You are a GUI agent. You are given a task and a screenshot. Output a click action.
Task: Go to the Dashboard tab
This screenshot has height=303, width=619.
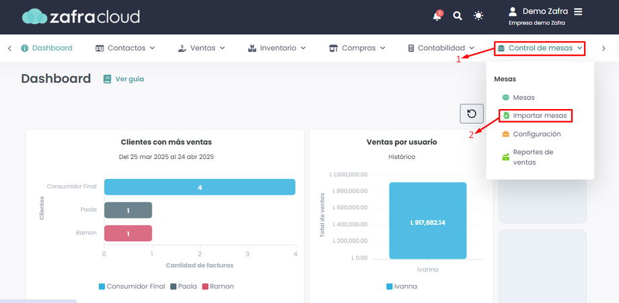click(46, 48)
